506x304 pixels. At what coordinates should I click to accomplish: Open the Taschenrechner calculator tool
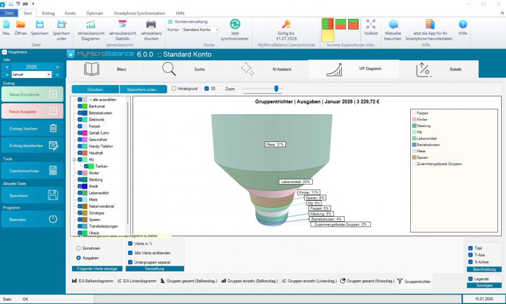[x=32, y=171]
